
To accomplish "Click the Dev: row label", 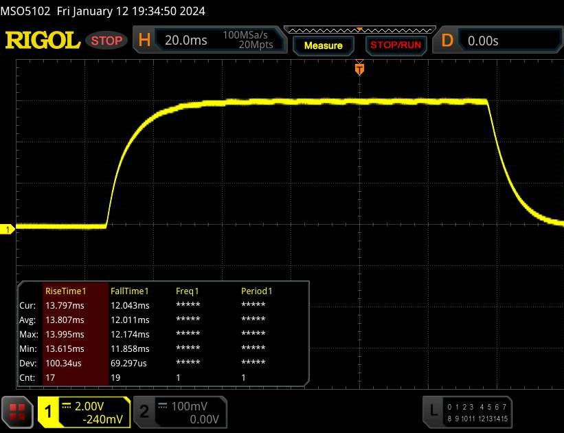I will point(27,363).
